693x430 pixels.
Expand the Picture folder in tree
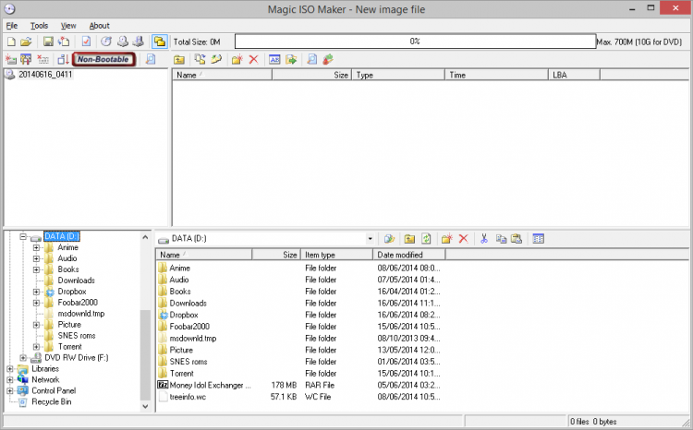36,325
